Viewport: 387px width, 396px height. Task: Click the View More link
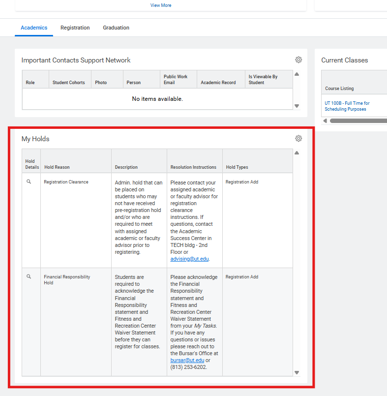coord(161,5)
